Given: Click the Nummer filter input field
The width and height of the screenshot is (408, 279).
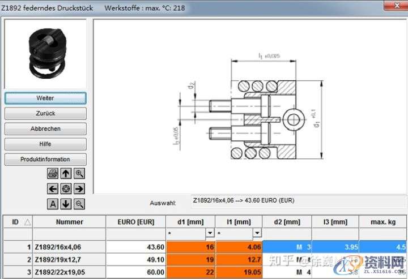Looking at the screenshot, I should tap(69, 233).
